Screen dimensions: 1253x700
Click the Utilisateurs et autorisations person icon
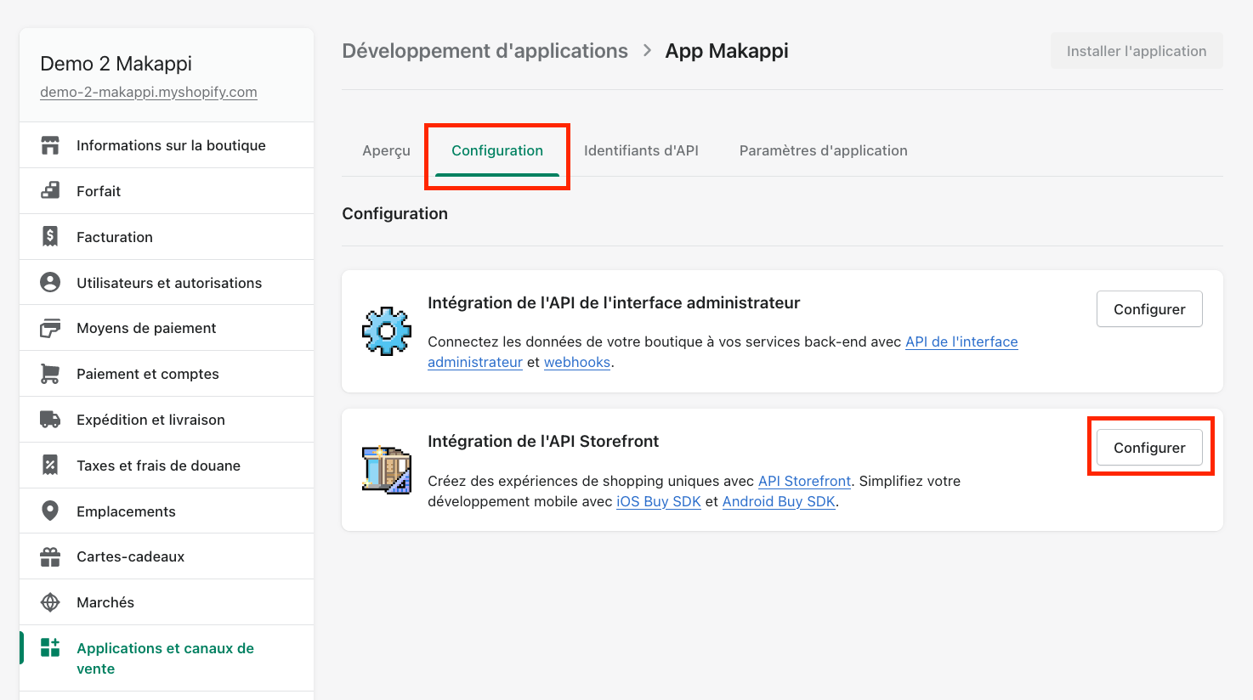pyautogui.click(x=50, y=283)
